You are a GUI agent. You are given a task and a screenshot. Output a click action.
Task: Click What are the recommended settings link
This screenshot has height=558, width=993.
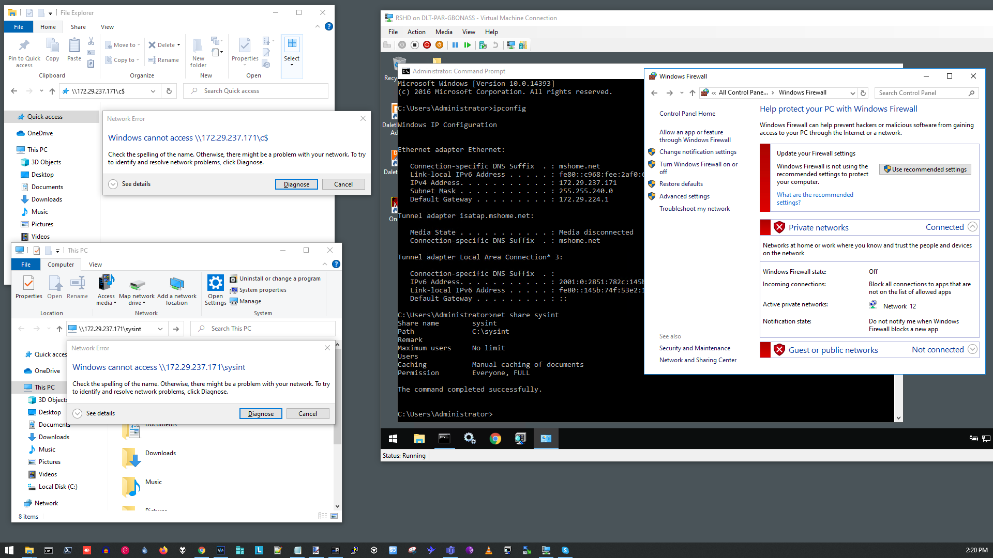(x=815, y=198)
